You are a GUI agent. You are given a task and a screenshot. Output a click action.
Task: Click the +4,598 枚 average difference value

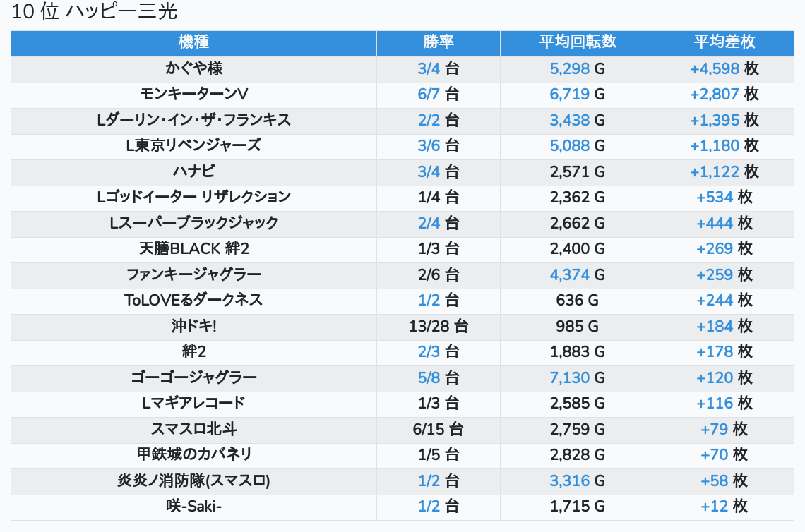coord(724,68)
